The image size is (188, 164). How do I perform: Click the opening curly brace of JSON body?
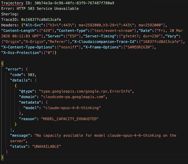click(x=2, y=64)
